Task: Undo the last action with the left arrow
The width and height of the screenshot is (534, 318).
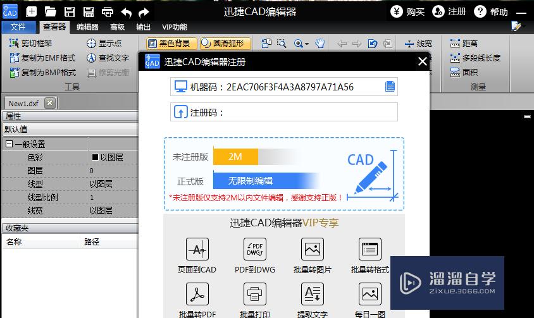Action: click(127, 13)
